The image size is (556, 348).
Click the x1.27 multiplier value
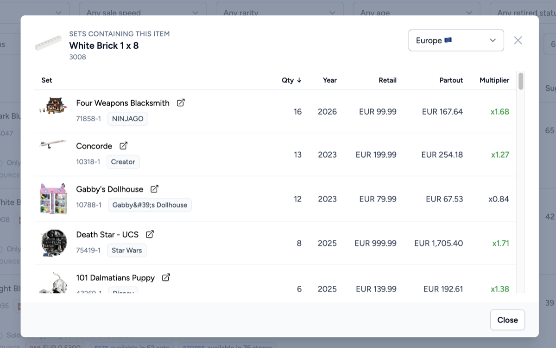pos(500,155)
